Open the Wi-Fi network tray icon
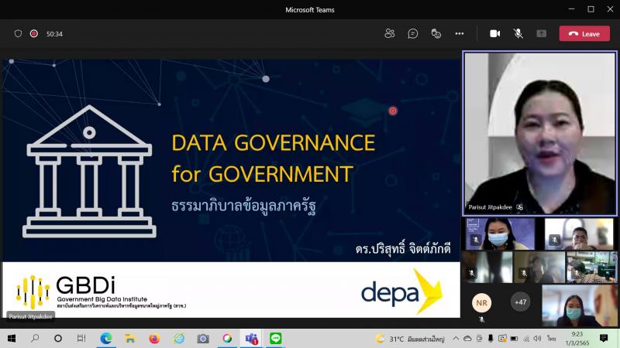Screen dimensions: 620x348 tap(526, 339)
